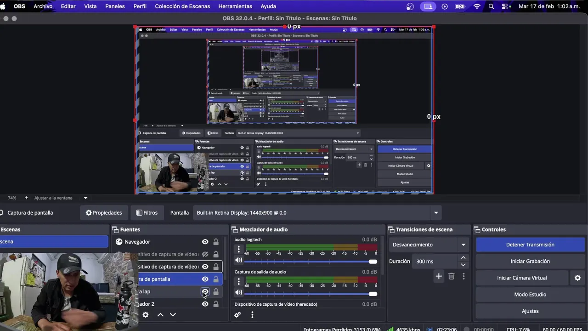Mute Captura de salida de audio speaker
The image size is (588, 331).
click(x=238, y=292)
